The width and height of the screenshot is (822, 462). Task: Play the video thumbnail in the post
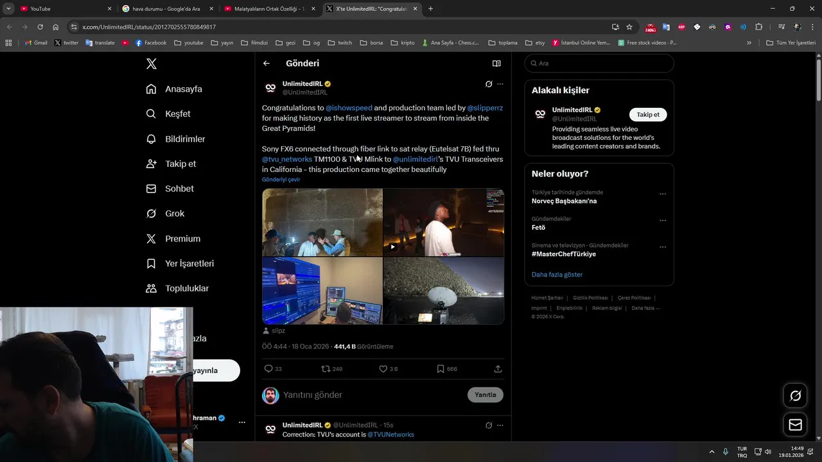(x=444, y=222)
